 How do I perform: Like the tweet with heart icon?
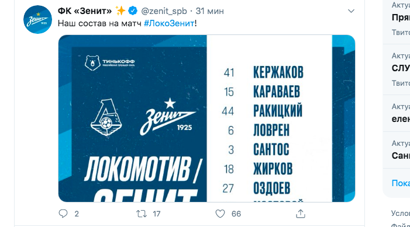220,214
